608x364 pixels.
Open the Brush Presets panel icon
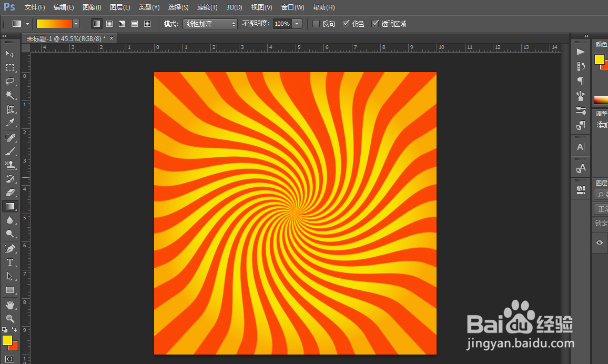(x=581, y=96)
